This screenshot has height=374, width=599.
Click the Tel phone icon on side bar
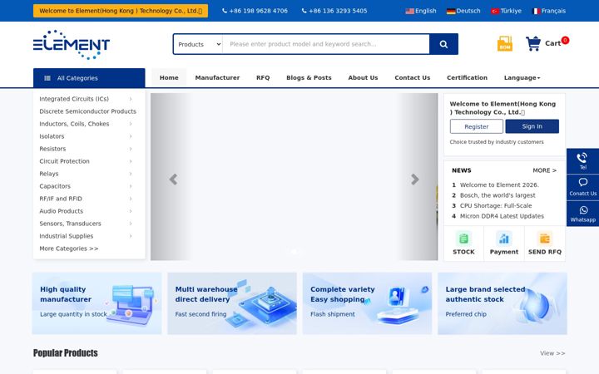pyautogui.click(x=582, y=158)
